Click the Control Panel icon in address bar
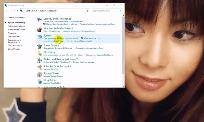204x122 pixels. pyautogui.click(x=21, y=11)
